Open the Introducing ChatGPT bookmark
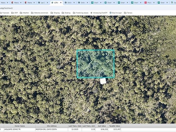Image resolution: width=176 pixels, height=132 pixels. (99, 13)
